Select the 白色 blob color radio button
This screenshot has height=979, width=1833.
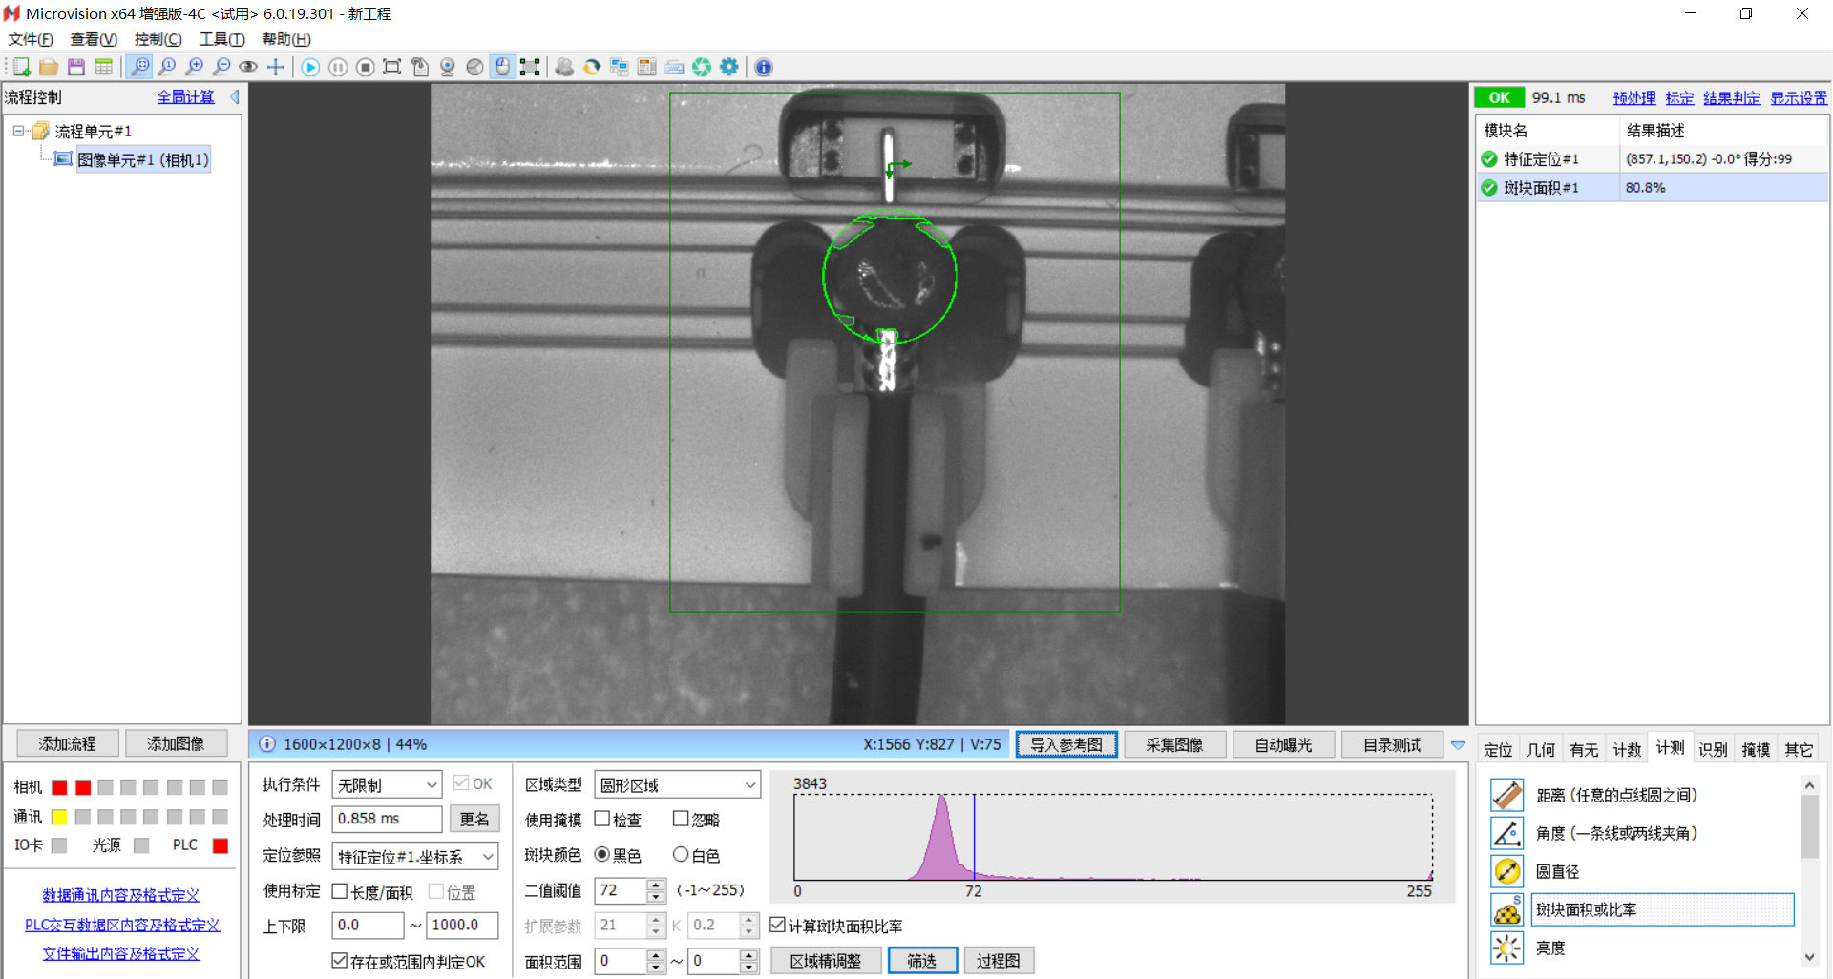click(681, 854)
